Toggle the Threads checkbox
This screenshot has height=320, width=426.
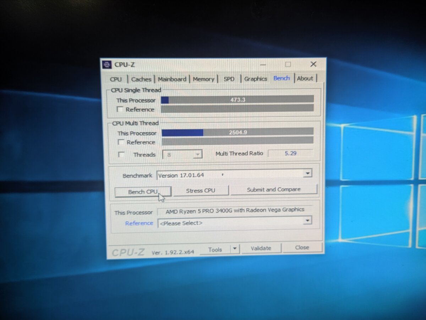click(x=121, y=155)
